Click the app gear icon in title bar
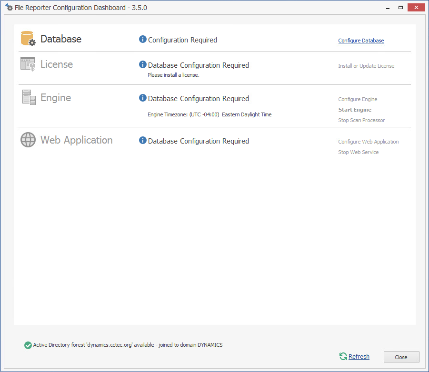The width and height of the screenshot is (429, 372). click(x=9, y=8)
